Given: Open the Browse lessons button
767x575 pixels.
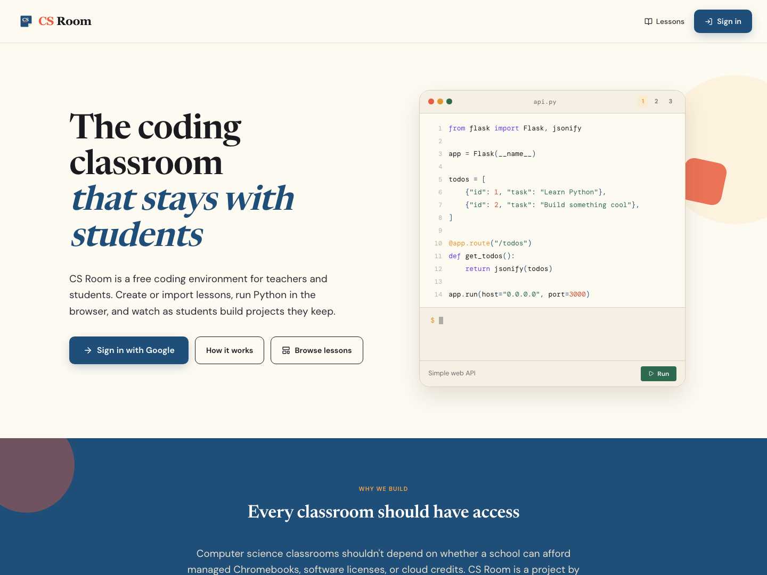Looking at the screenshot, I should tap(317, 350).
